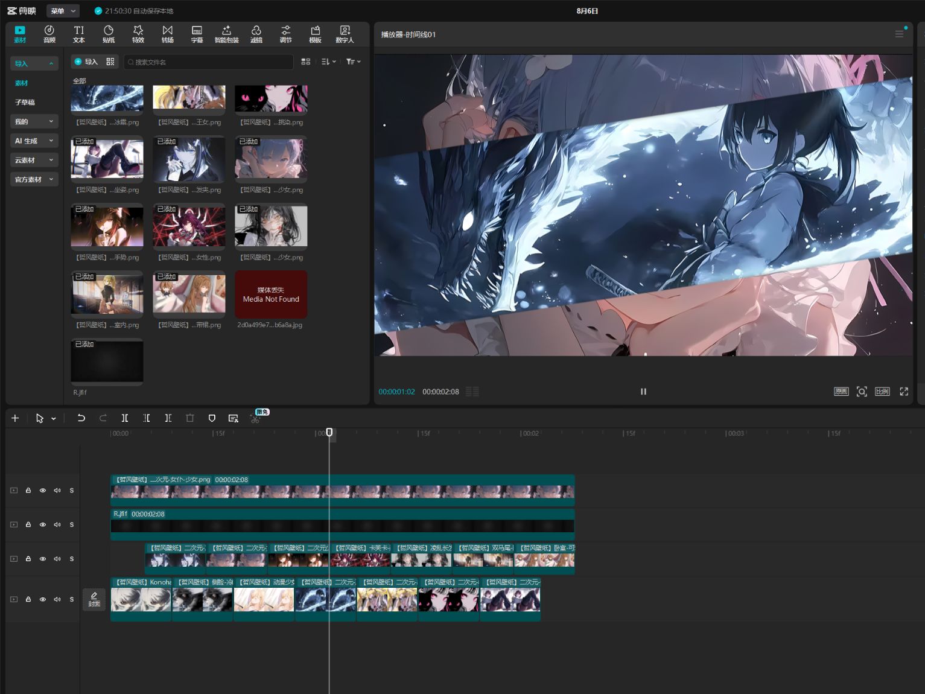Open the 菜单 menu dropdown

(63, 11)
